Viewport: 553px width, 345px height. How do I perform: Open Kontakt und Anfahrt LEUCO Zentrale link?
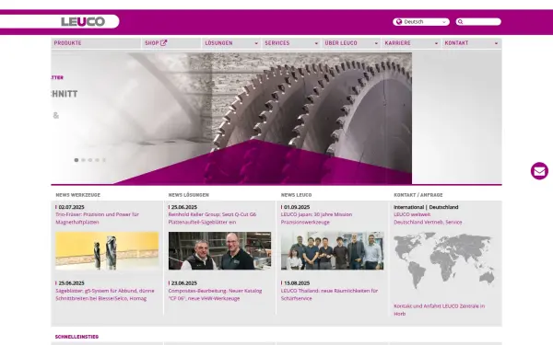tap(440, 310)
